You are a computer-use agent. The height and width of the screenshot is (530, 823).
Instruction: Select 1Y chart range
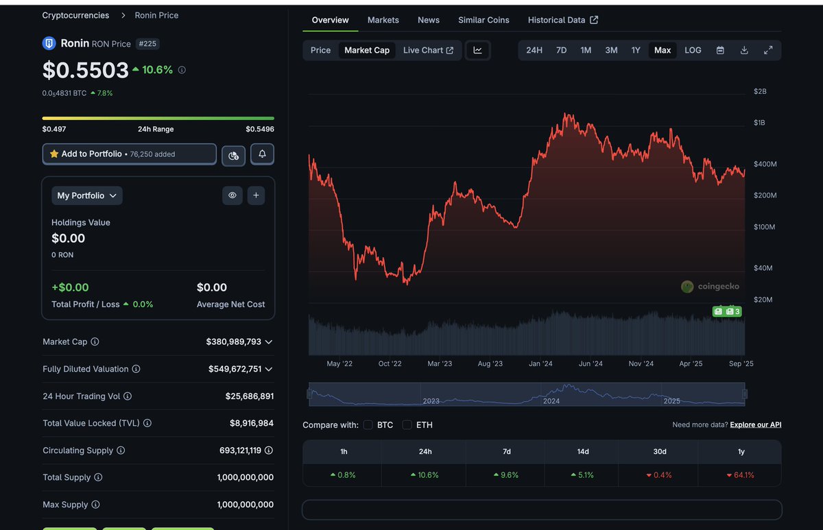coord(636,50)
